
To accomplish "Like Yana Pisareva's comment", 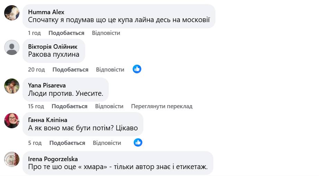I will click(x=69, y=106).
